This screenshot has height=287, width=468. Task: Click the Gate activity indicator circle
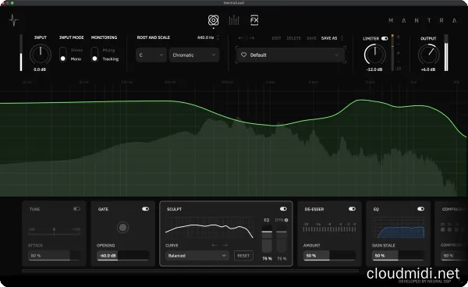coord(122,228)
